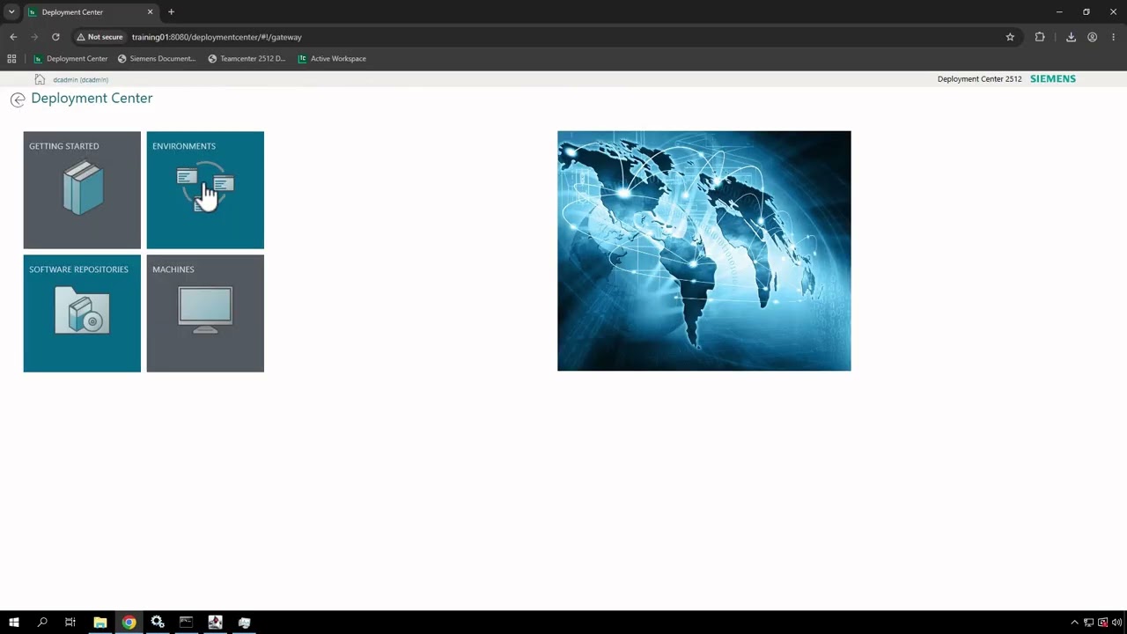
Task: Open Task View on the taskbar
Action: [70, 623]
